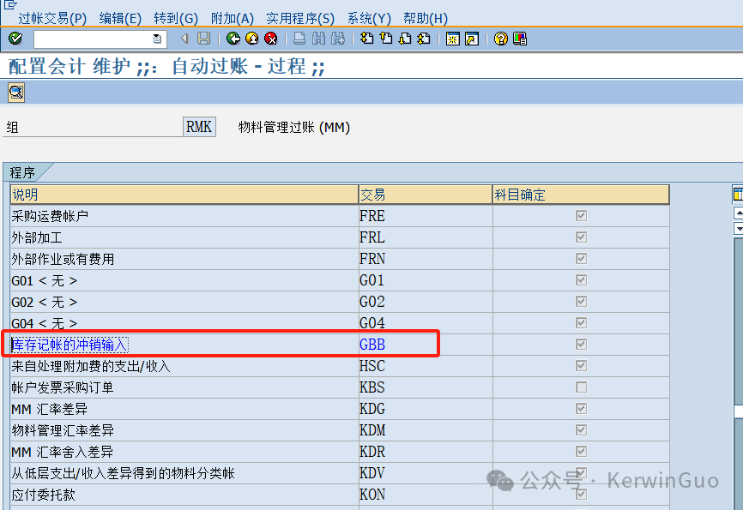Toggle 科目确定 checkbox for FRE row
743x510 pixels.
click(x=581, y=215)
